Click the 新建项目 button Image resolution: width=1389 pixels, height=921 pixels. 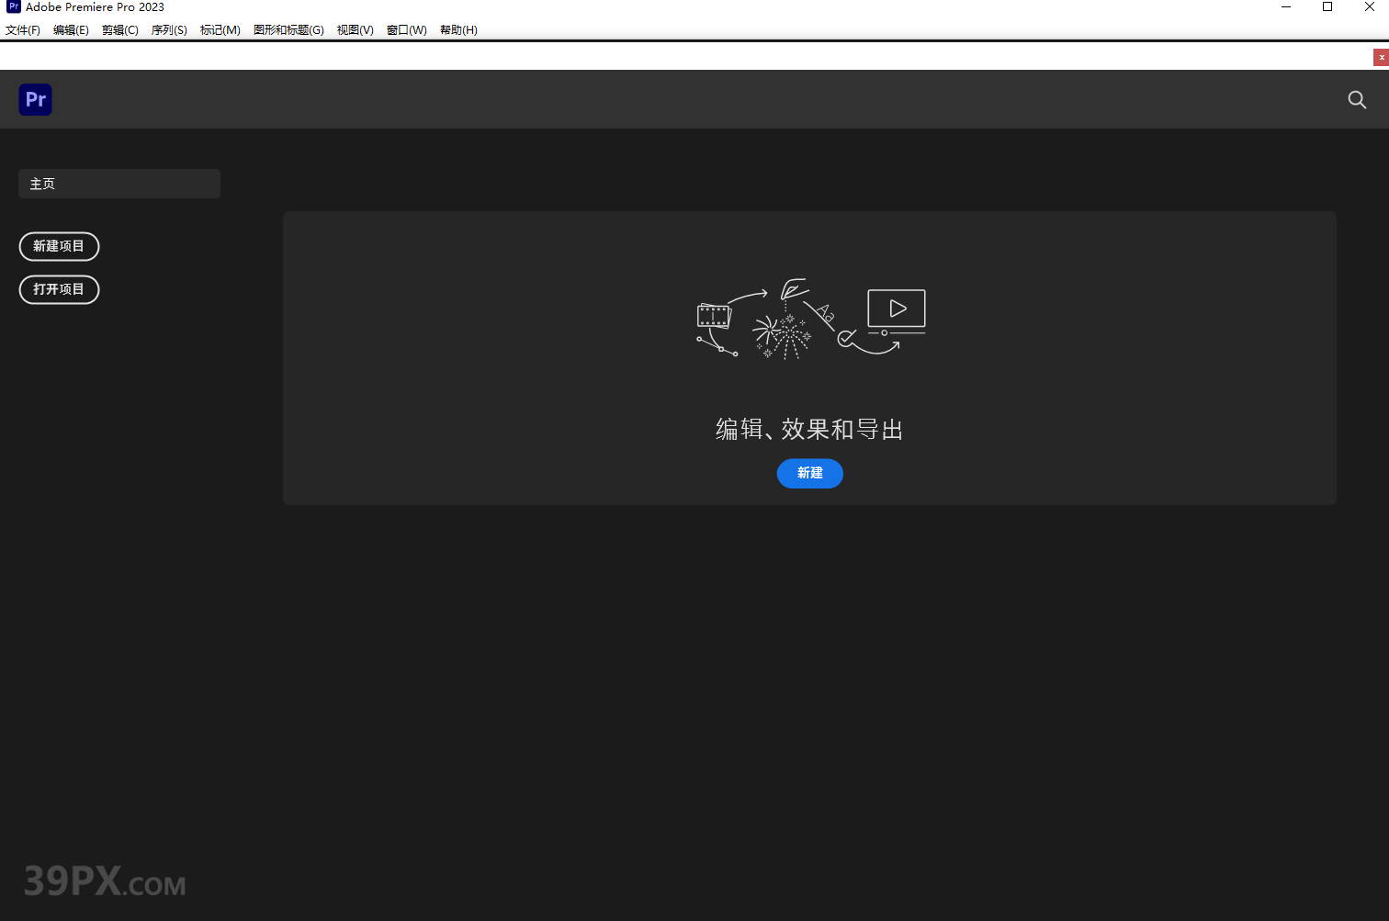tap(59, 246)
